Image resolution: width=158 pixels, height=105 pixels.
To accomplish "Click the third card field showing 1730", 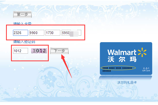I will click(x=53, y=33).
